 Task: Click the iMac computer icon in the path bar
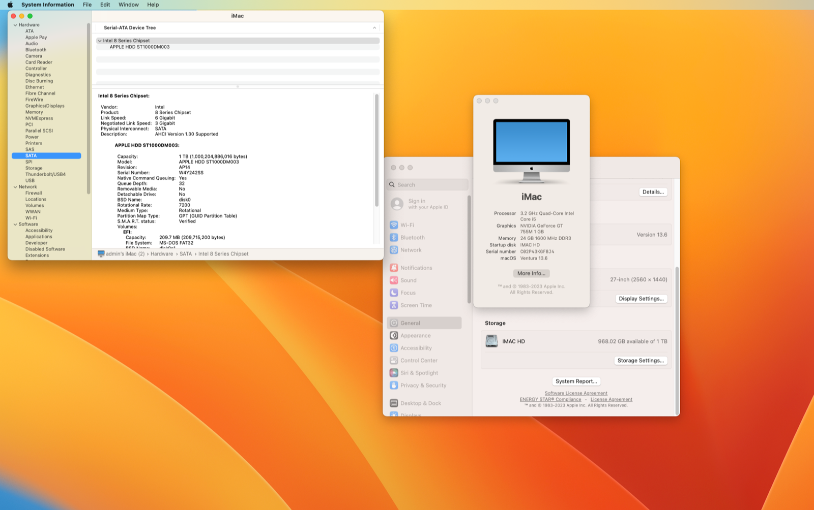[x=101, y=253]
